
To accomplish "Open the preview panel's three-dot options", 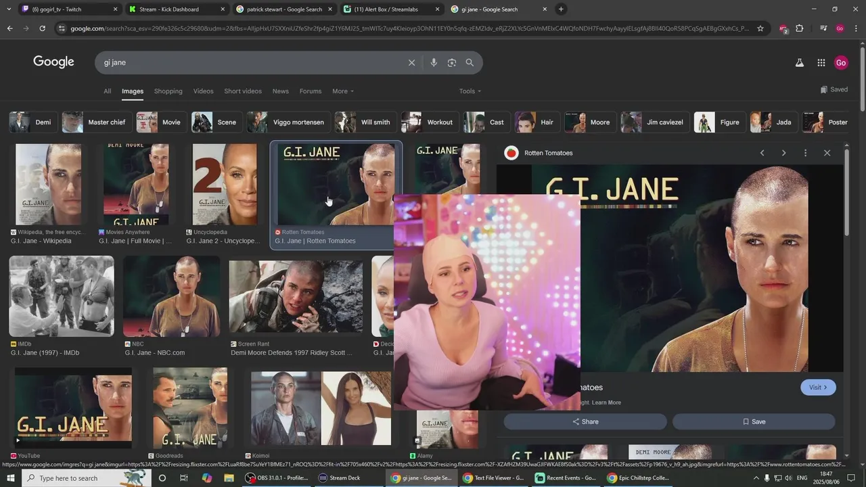I will [x=805, y=153].
